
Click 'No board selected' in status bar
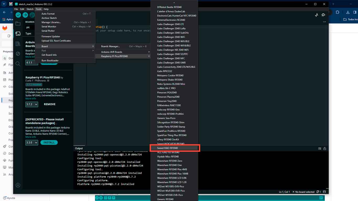tap(303, 192)
